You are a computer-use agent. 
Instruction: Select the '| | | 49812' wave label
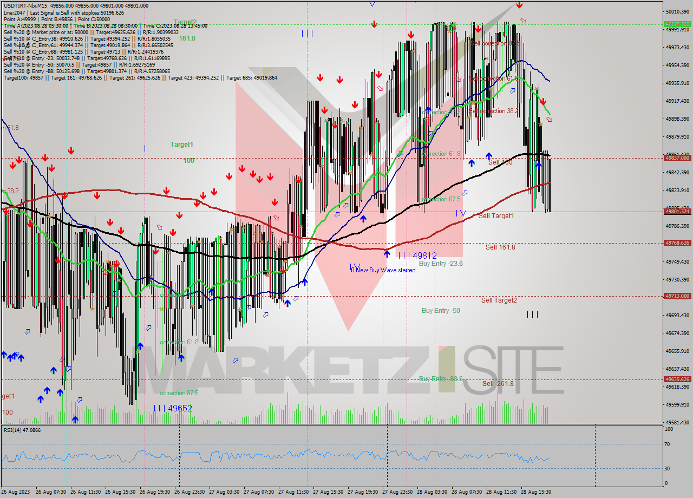(417, 255)
